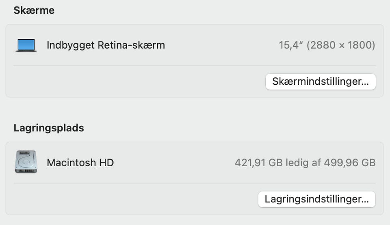The image size is (390, 225).
Task: Click empty space left of Lagringsindstillinger button
Action: click(134, 199)
